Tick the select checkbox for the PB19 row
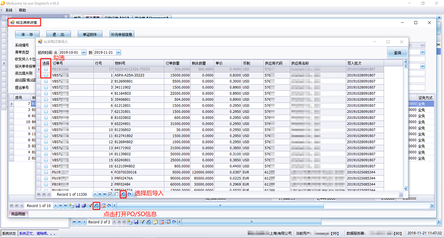The height and width of the screenshot is (238, 444). coord(46,69)
